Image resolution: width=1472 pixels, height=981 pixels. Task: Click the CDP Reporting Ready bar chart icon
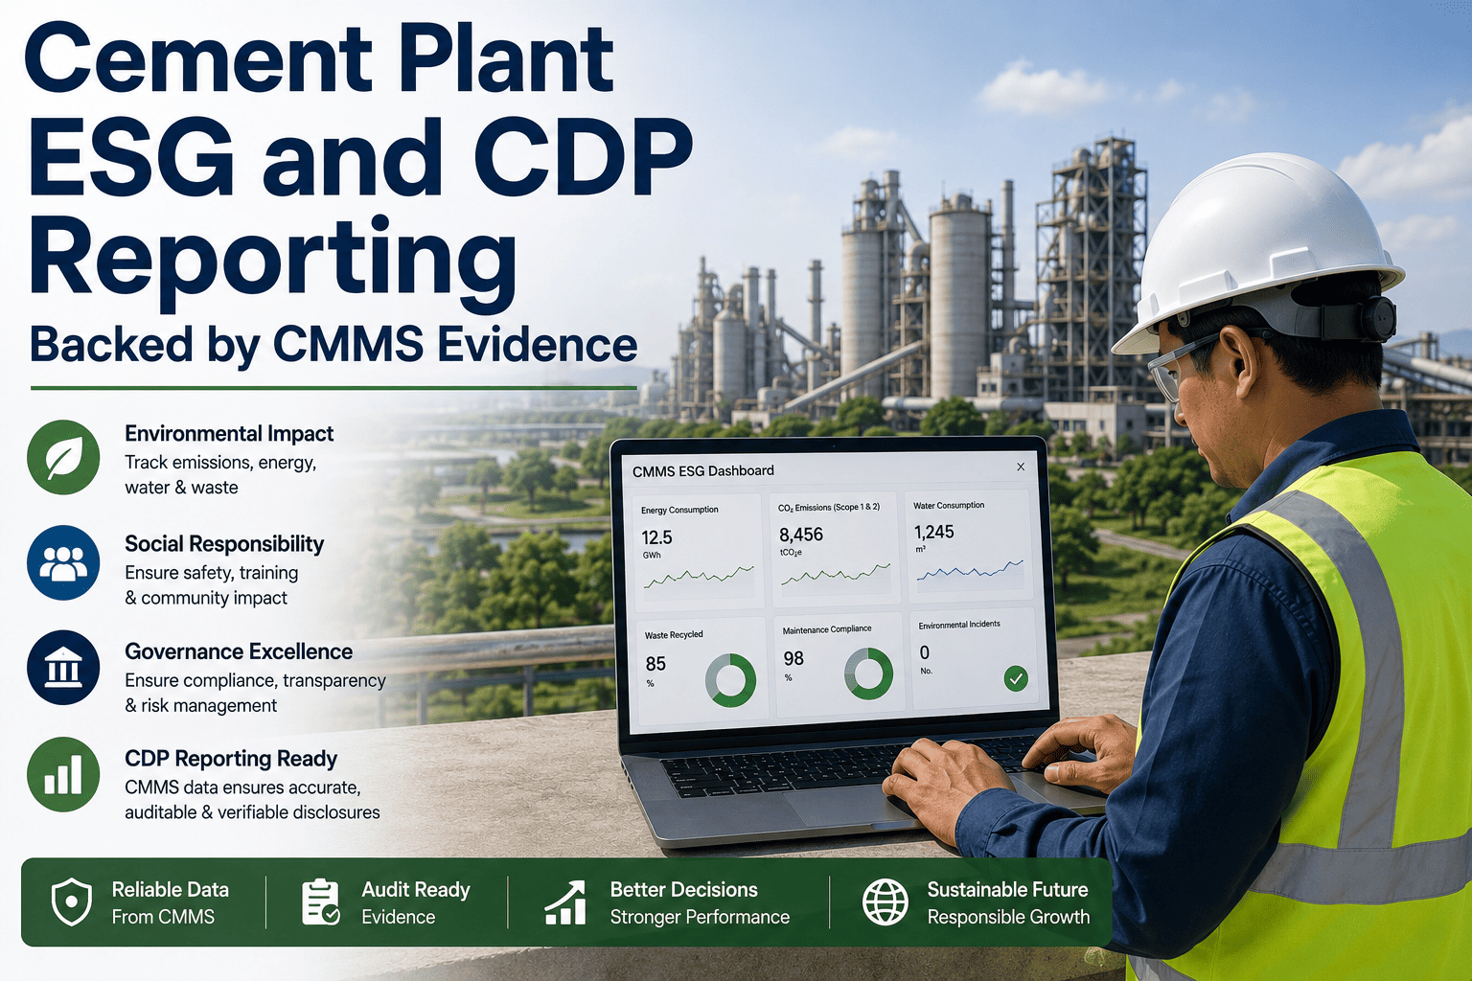[x=63, y=774]
